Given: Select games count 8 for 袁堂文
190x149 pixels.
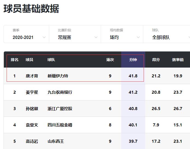Looking at the screenshot, I should click(110, 125).
